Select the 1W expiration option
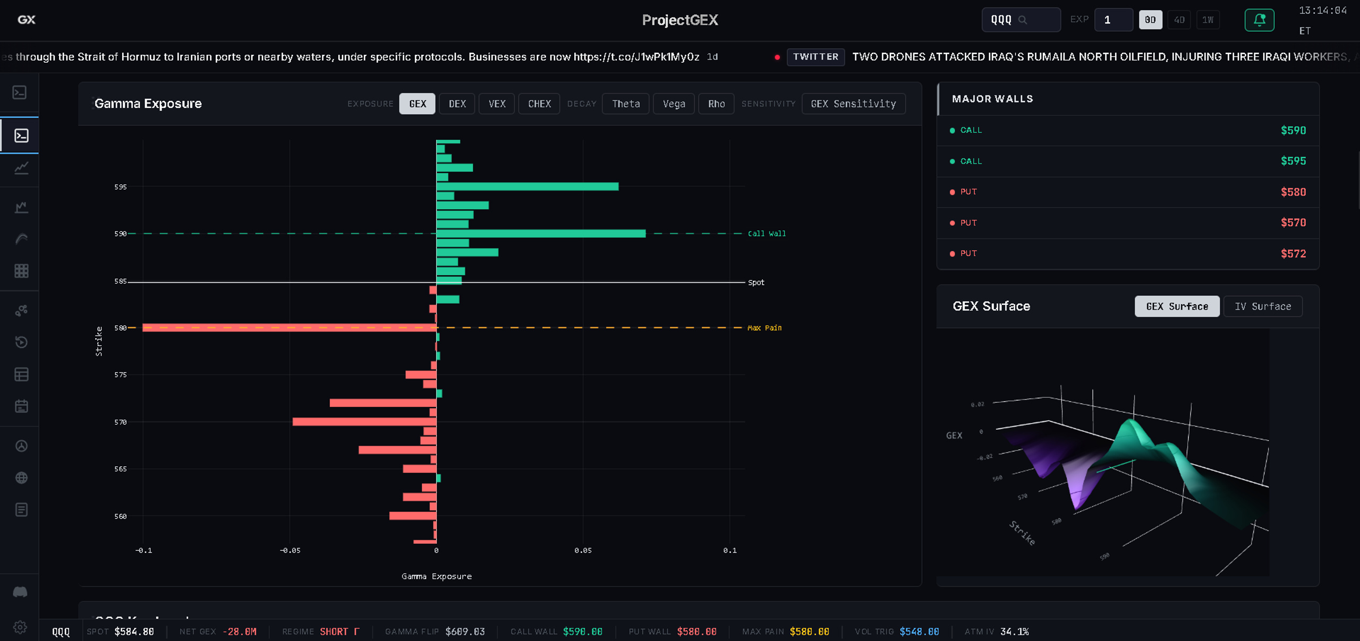This screenshot has width=1360, height=641. click(x=1208, y=20)
